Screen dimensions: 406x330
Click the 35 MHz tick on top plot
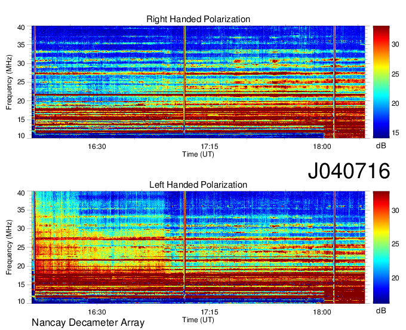[x=21, y=45]
